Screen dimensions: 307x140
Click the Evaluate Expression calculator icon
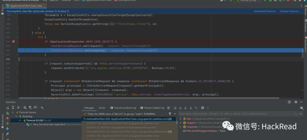[x=203, y=108]
